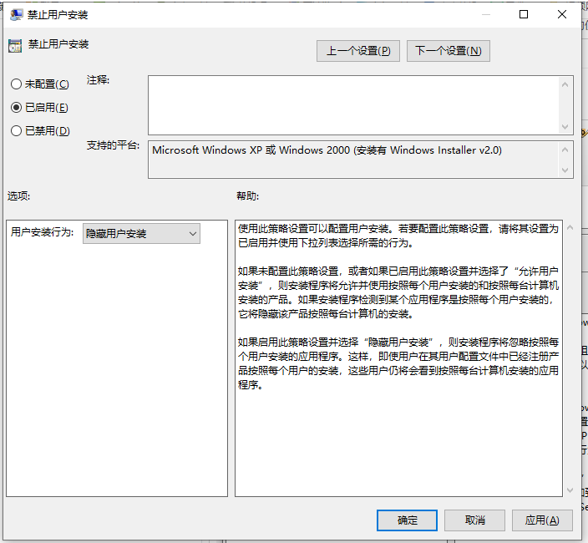Click 下一个设置(N) button

(x=449, y=51)
